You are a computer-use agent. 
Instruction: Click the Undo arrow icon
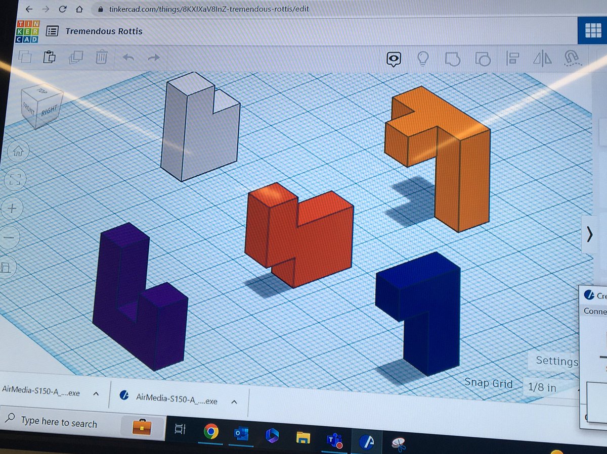[128, 58]
